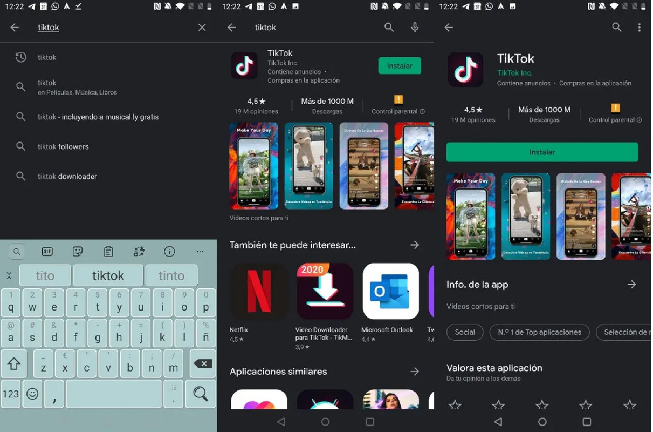653x432 pixels.
Task: Select the Social category chip
Action: [465, 332]
